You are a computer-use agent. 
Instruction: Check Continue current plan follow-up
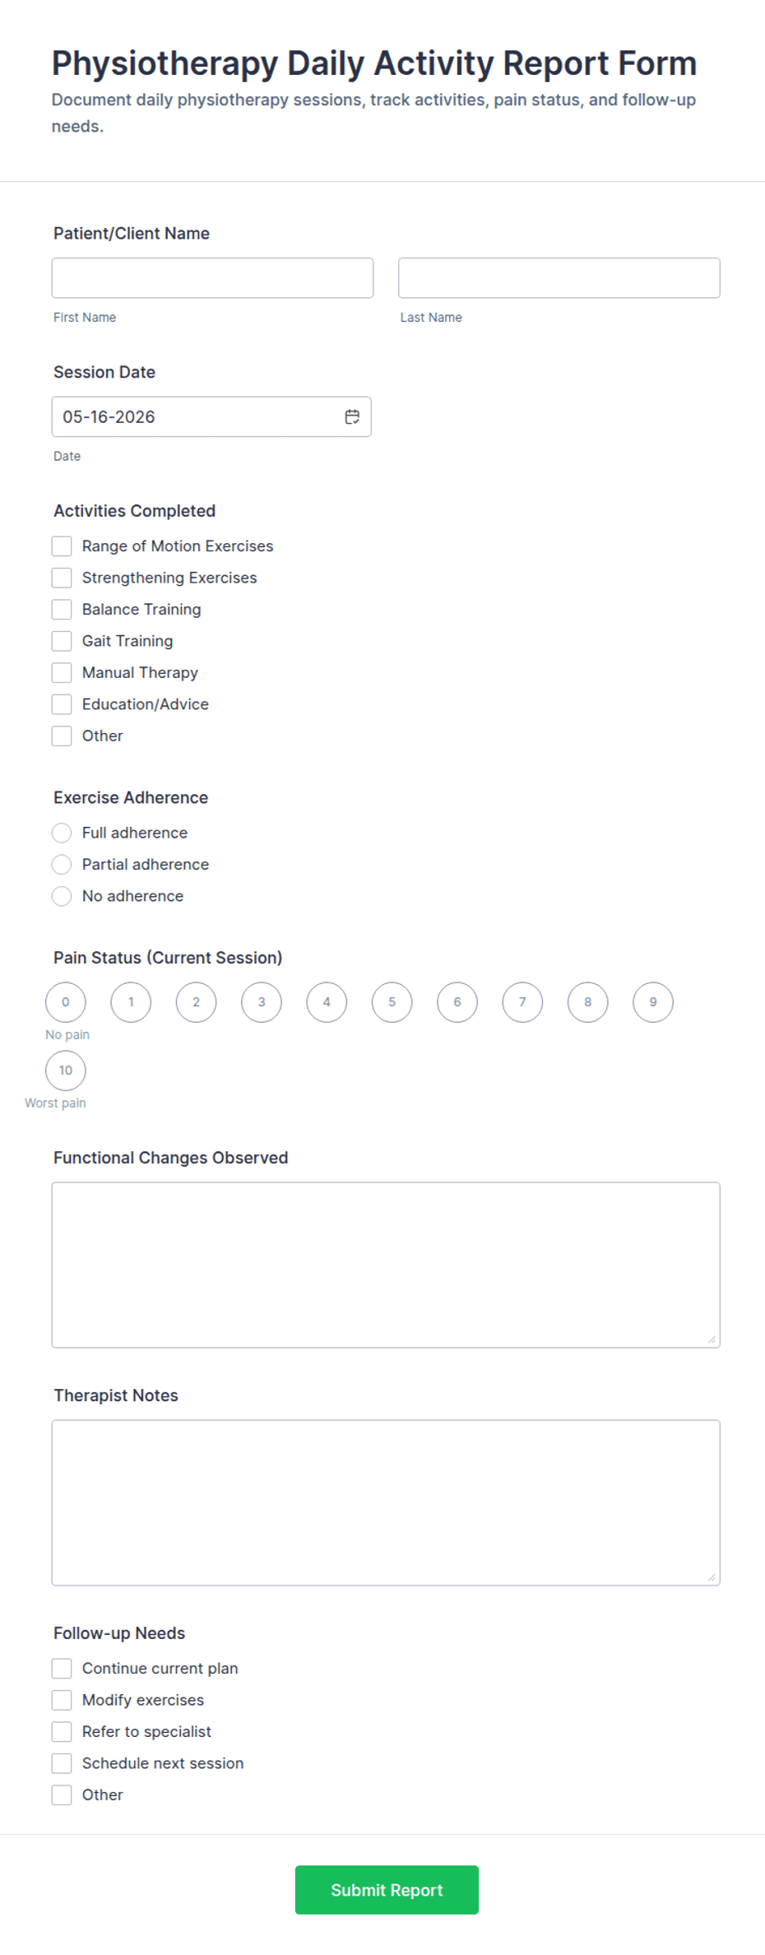pyautogui.click(x=62, y=1669)
